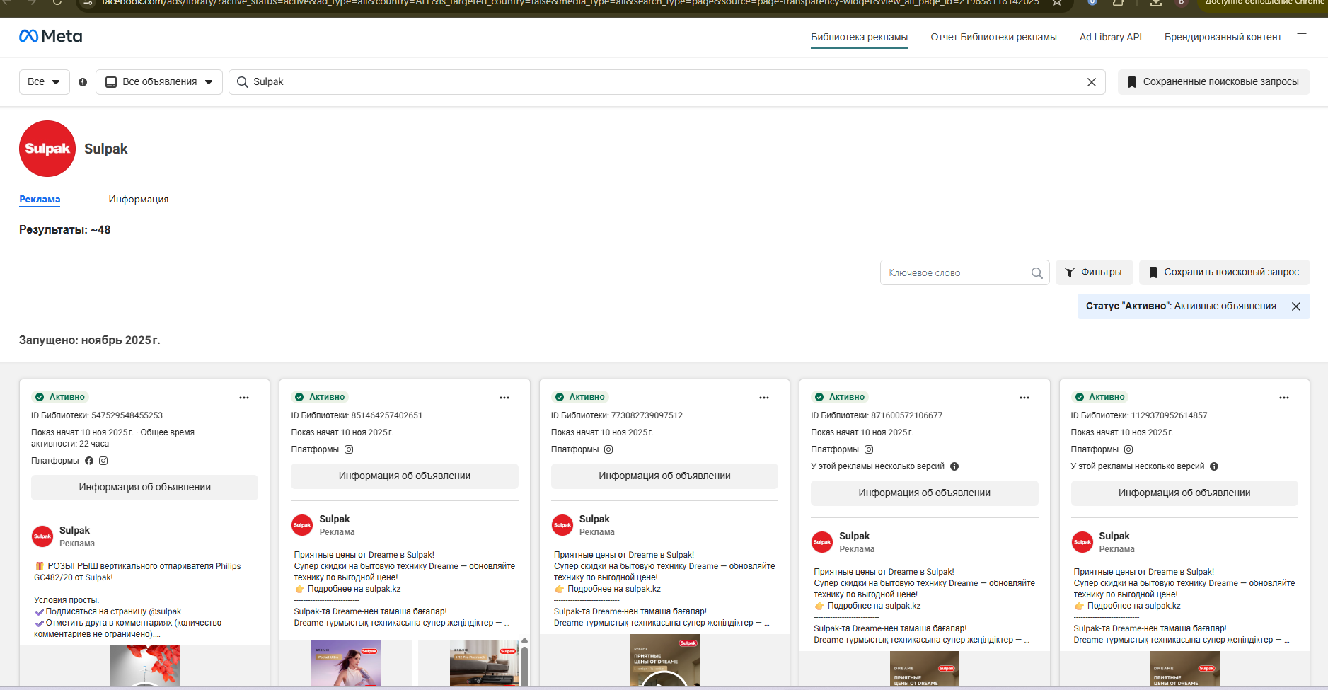Expand the "Все" country dropdown
Screen dimensions: 1328x690
pyautogui.click(x=45, y=82)
